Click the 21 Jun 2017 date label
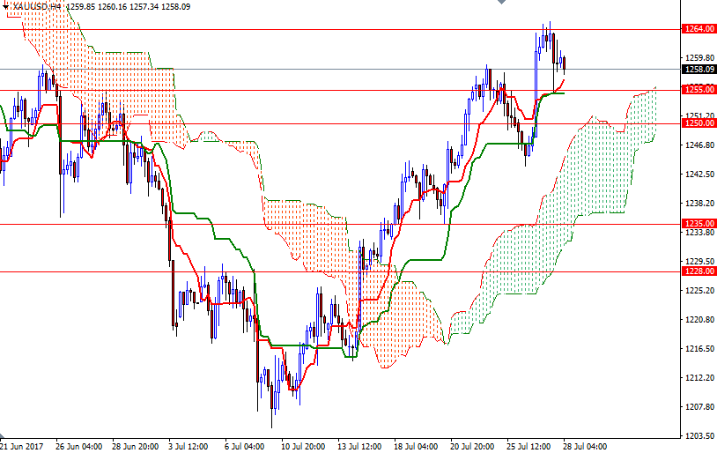 24,447
